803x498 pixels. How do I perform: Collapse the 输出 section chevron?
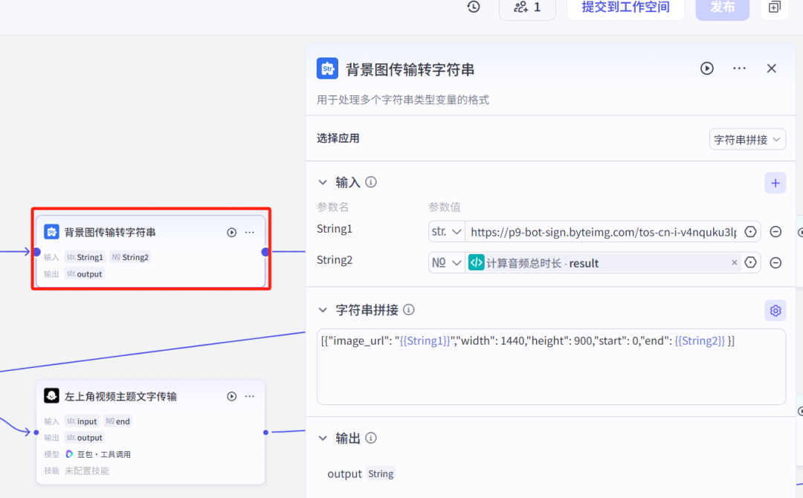tap(323, 438)
